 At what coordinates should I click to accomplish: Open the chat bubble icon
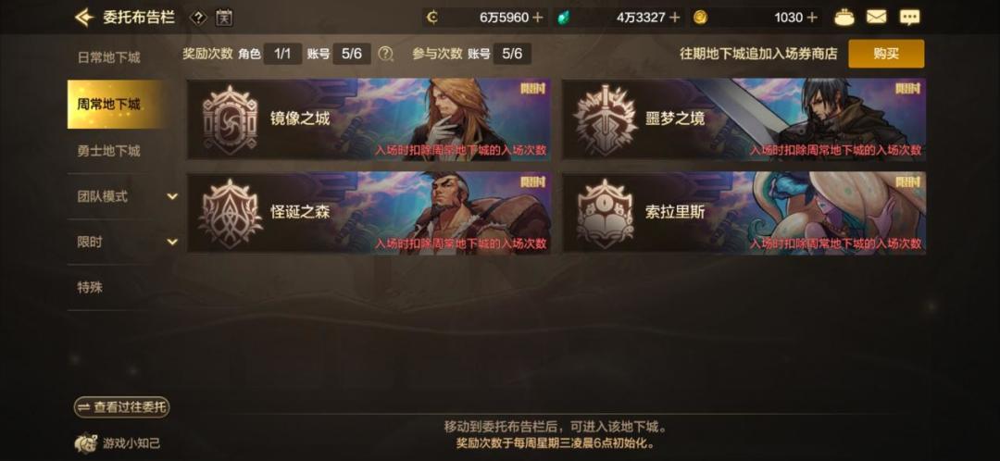coord(910,18)
